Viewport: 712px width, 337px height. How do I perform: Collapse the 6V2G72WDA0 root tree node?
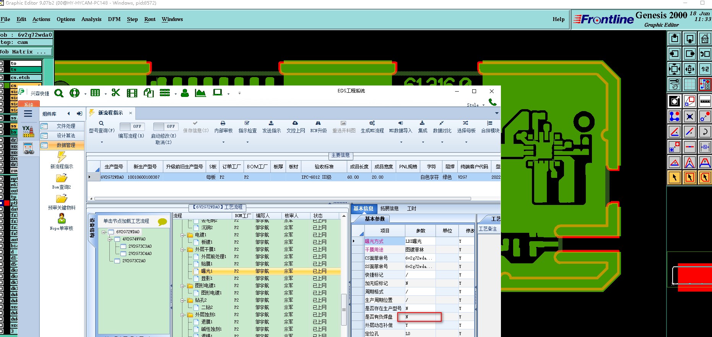(104, 232)
